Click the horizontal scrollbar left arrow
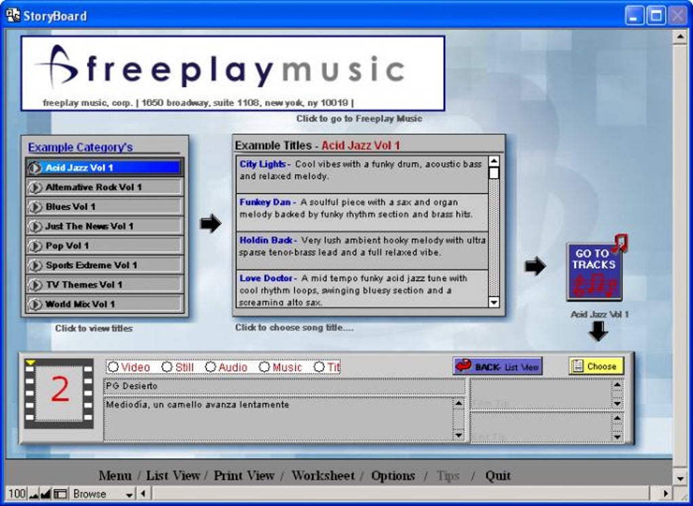This screenshot has width=693, height=506. pos(143,494)
